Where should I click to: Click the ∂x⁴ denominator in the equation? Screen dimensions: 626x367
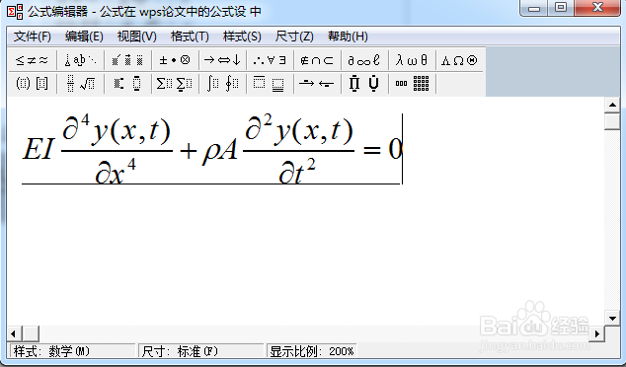116,171
